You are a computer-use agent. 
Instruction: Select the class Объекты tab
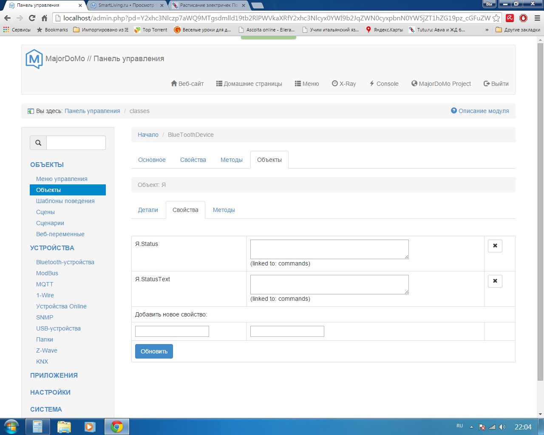click(x=269, y=160)
